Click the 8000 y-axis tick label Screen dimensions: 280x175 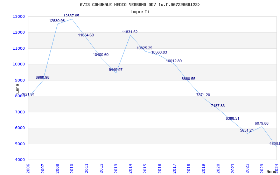[x=20, y=96]
